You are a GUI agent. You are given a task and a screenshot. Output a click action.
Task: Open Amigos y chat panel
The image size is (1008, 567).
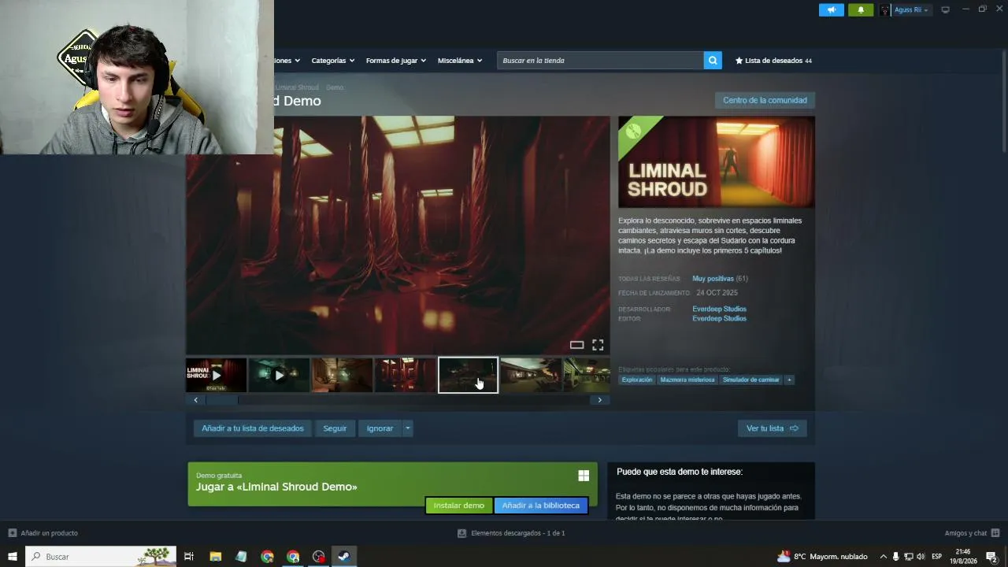(x=972, y=533)
